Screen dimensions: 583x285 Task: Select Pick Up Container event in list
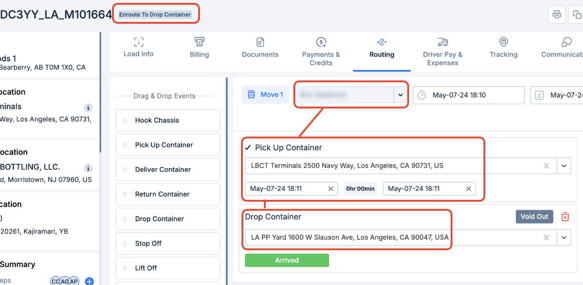coord(168,145)
